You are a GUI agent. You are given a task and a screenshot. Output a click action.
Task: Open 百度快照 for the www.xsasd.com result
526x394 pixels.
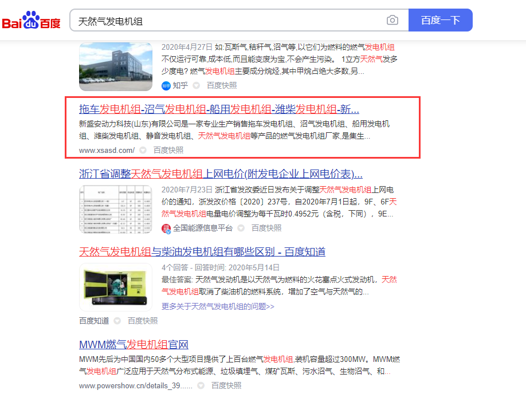pos(168,150)
